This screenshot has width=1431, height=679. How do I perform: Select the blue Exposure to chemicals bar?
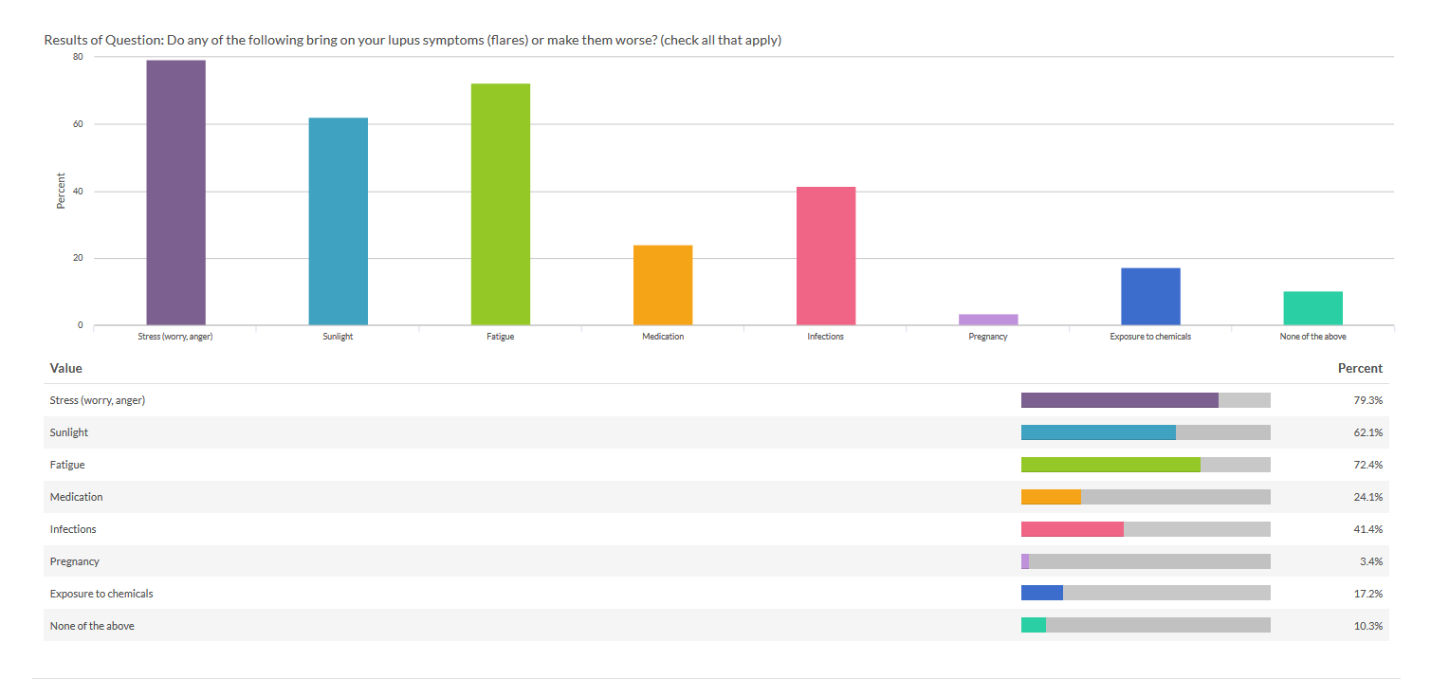coord(1150,297)
